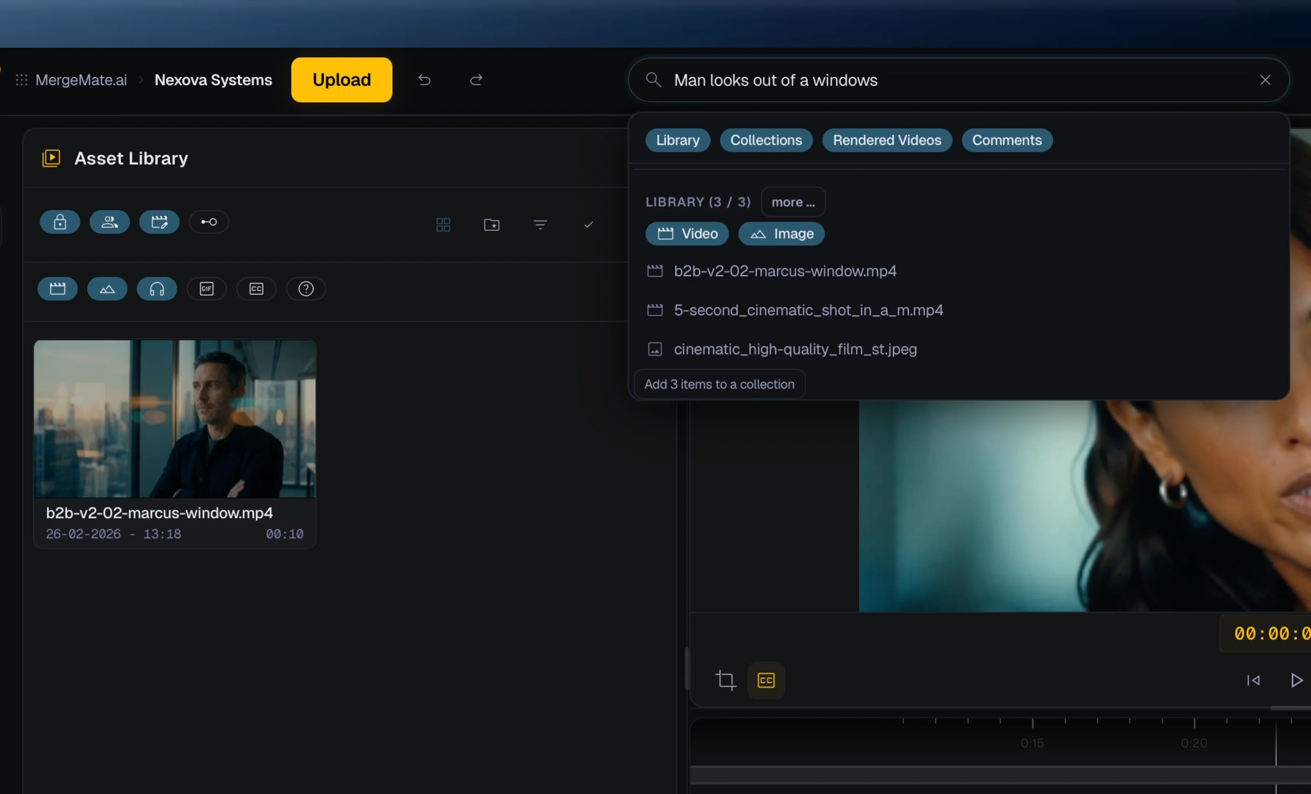Open the people/avatars filter icon
This screenshot has width=1311, height=794.
(109, 222)
